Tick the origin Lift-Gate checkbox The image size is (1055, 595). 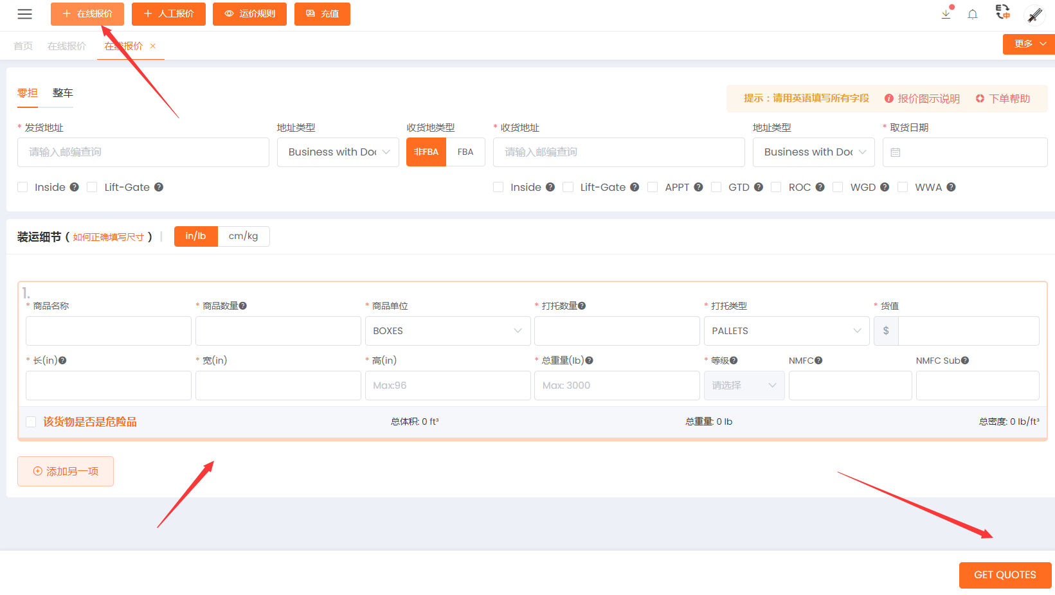click(x=92, y=187)
